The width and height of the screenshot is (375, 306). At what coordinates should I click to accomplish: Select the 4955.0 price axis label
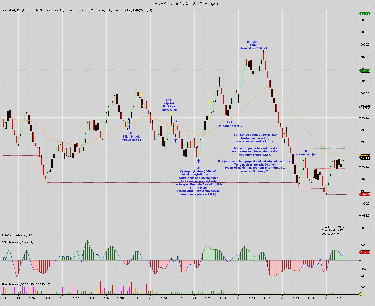click(365, 216)
